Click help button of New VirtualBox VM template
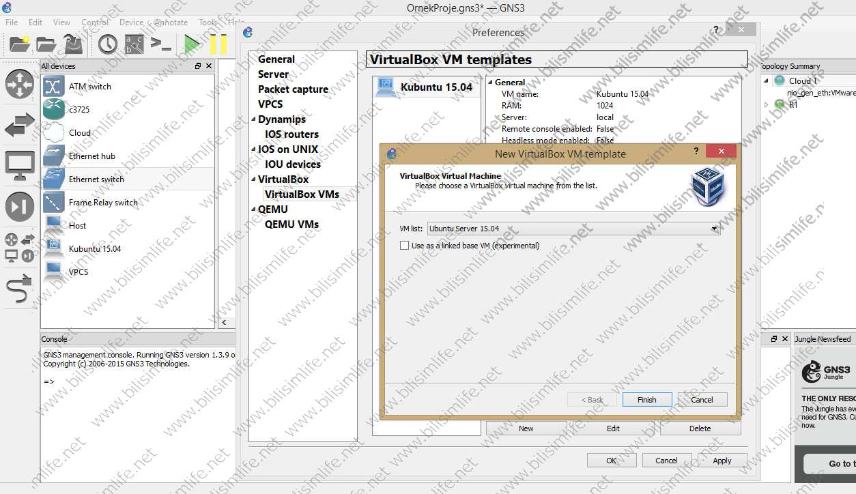This screenshot has width=856, height=494. 696,151
